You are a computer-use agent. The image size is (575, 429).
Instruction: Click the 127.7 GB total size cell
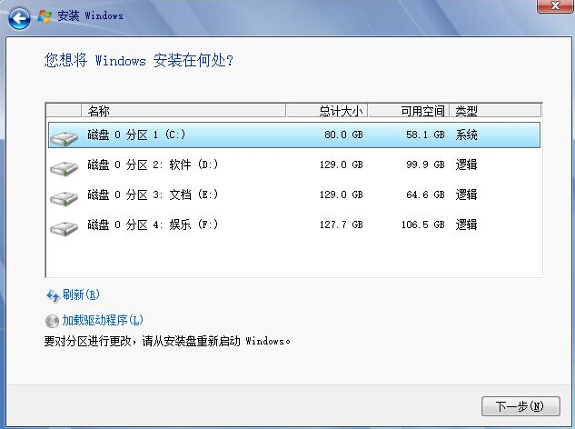pyautogui.click(x=341, y=224)
